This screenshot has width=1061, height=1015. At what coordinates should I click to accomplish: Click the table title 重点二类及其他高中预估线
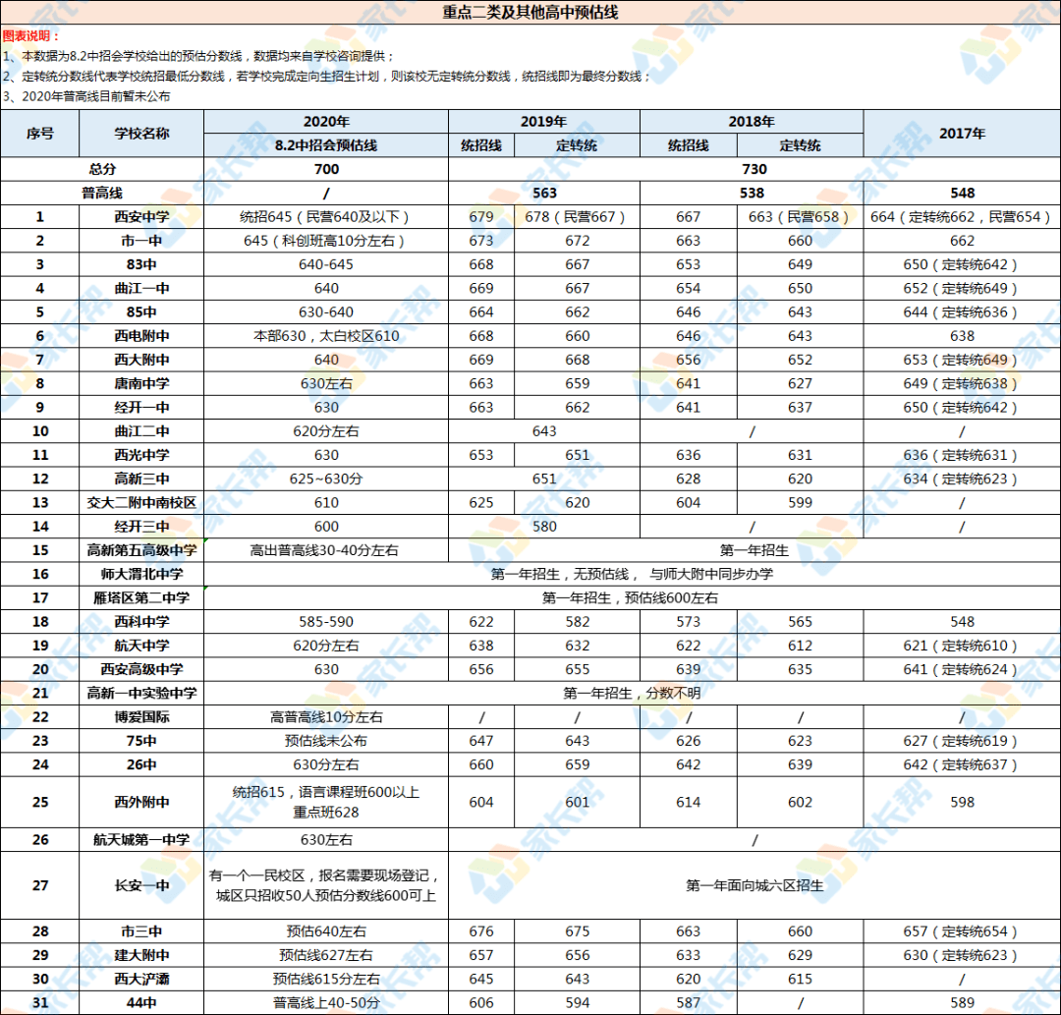(530, 12)
